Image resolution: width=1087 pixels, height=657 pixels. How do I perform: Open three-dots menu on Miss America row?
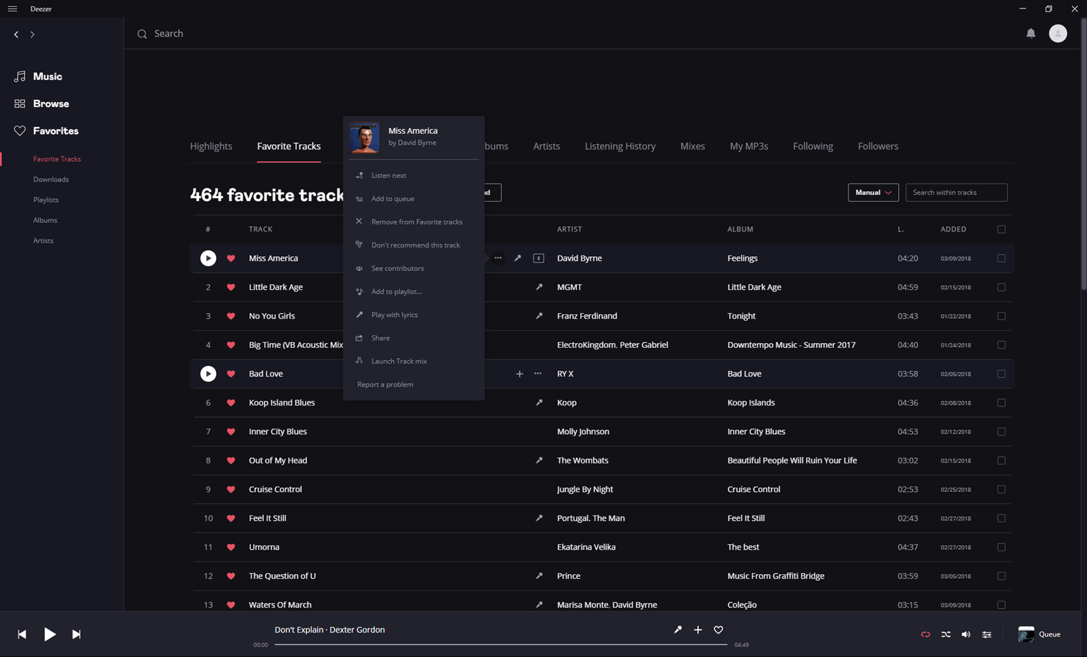(x=498, y=258)
